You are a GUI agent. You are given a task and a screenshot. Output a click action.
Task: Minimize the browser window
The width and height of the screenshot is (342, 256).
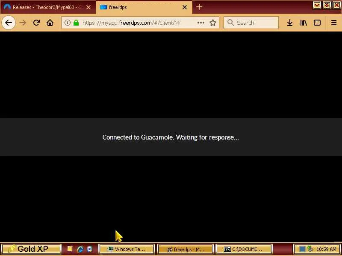tap(317, 5)
